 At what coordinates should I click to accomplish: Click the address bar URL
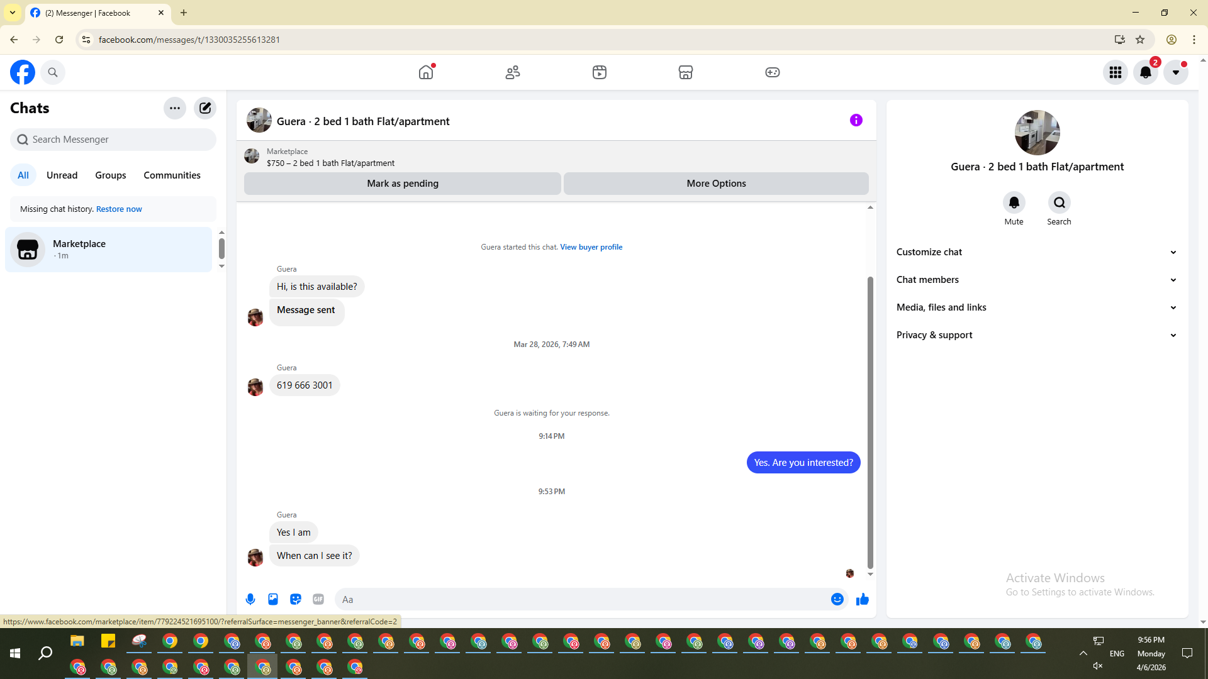coord(189,40)
